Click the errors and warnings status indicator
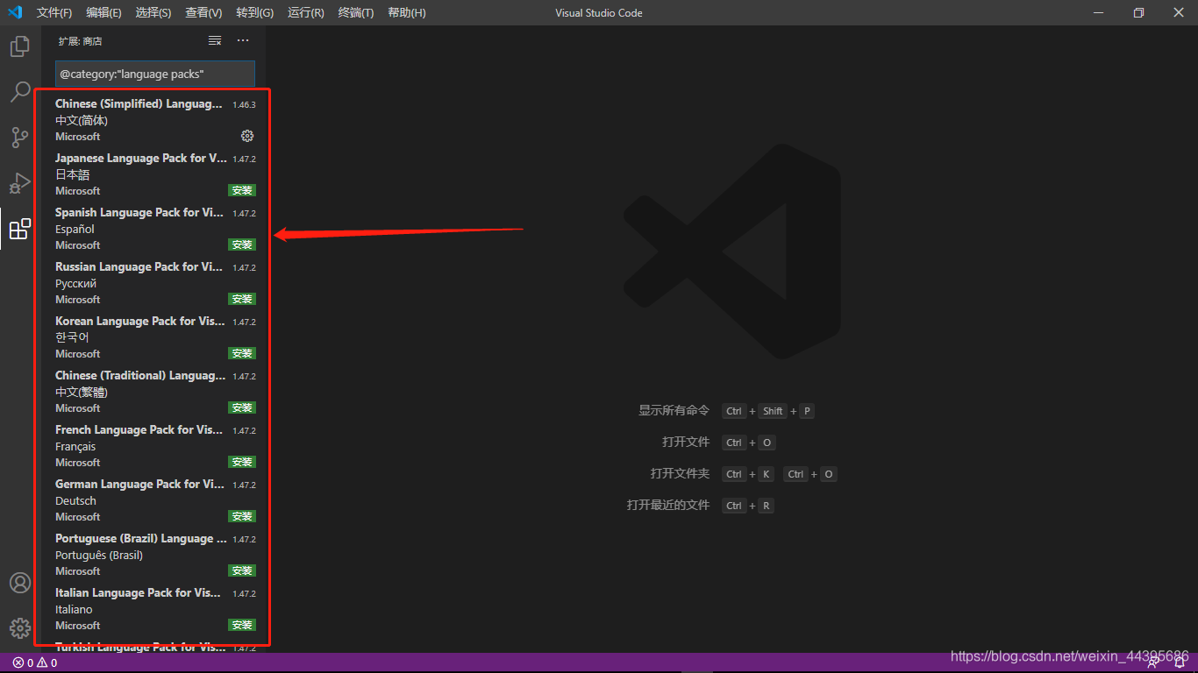 pyautogui.click(x=35, y=662)
